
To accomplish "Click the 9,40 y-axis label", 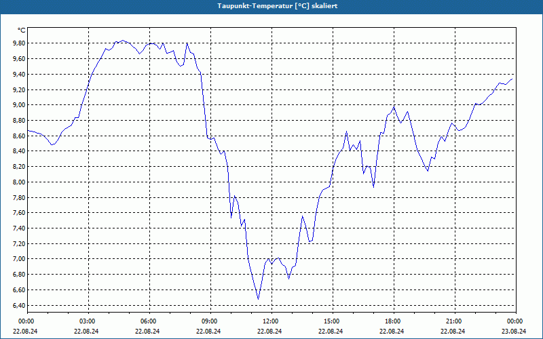I will click(20, 74).
